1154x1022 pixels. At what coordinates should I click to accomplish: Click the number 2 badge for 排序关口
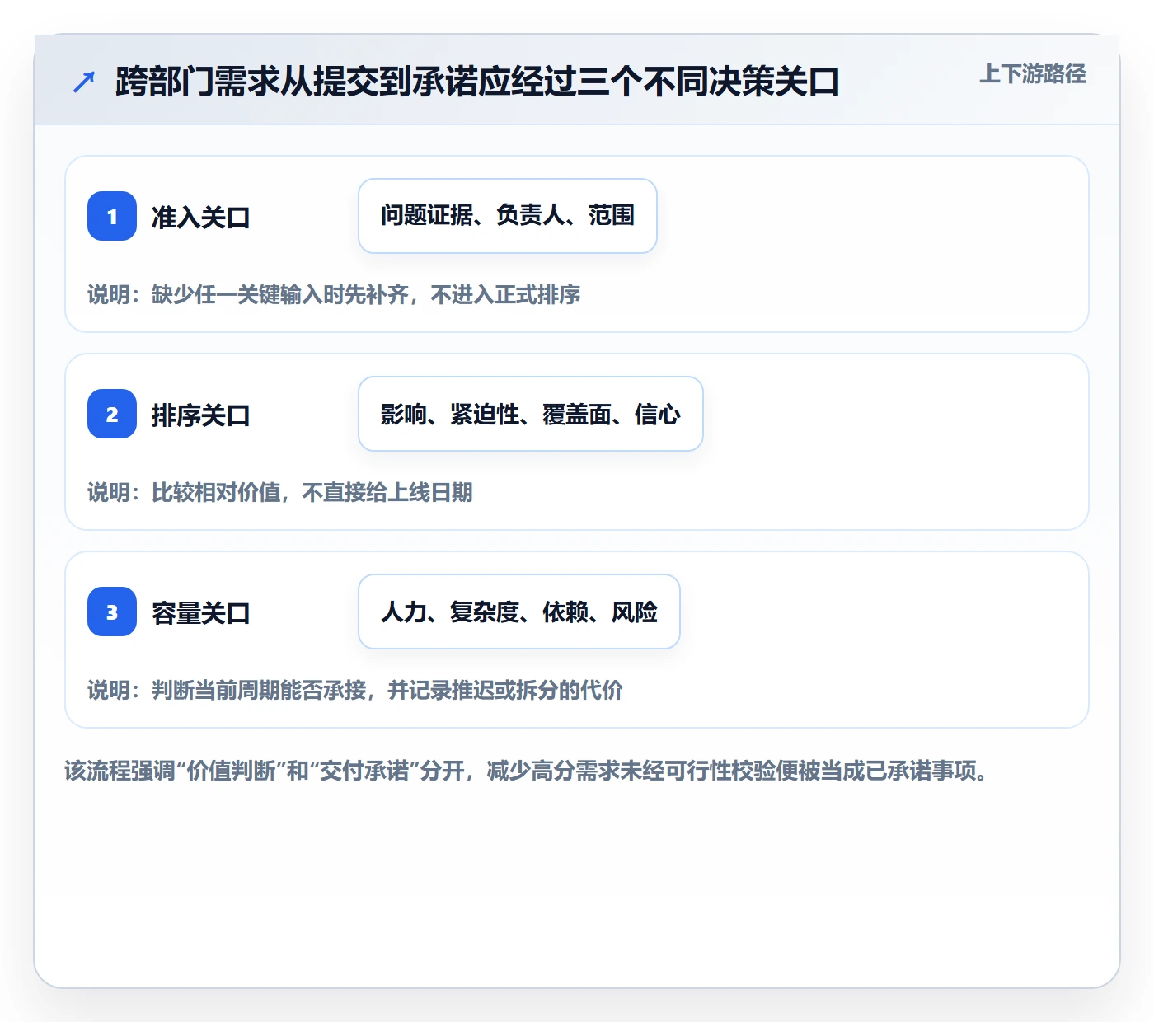[x=112, y=414]
